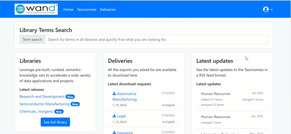Open the Taxonomies nav item
Screen dimensions: 291x134
tap(87, 9)
